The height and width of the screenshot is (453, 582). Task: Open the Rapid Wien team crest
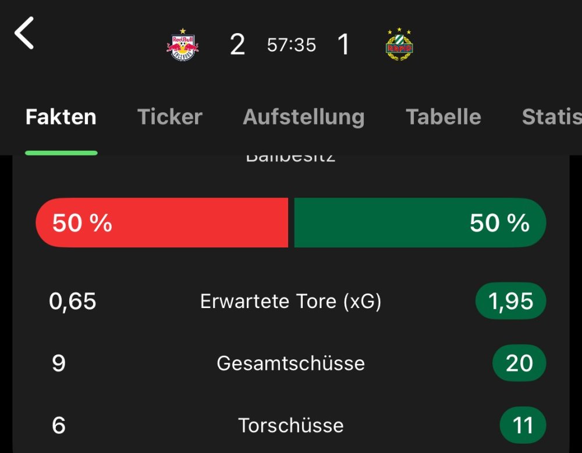[399, 44]
